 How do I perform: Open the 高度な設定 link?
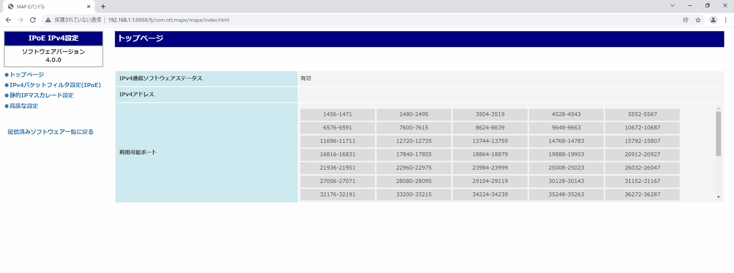pyautogui.click(x=24, y=106)
